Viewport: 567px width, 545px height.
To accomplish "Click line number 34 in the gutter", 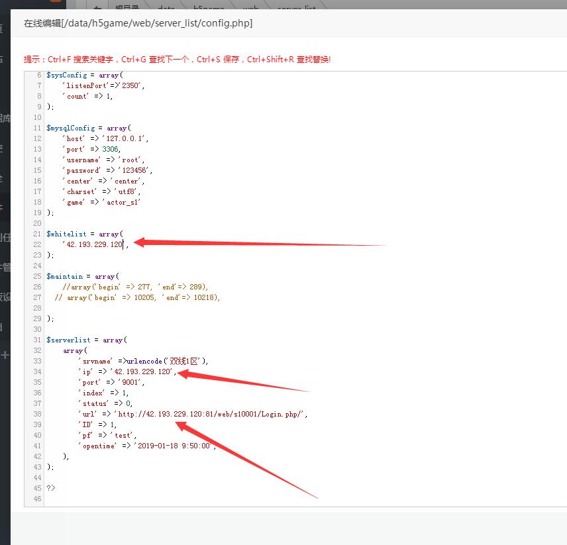I will (x=37, y=372).
